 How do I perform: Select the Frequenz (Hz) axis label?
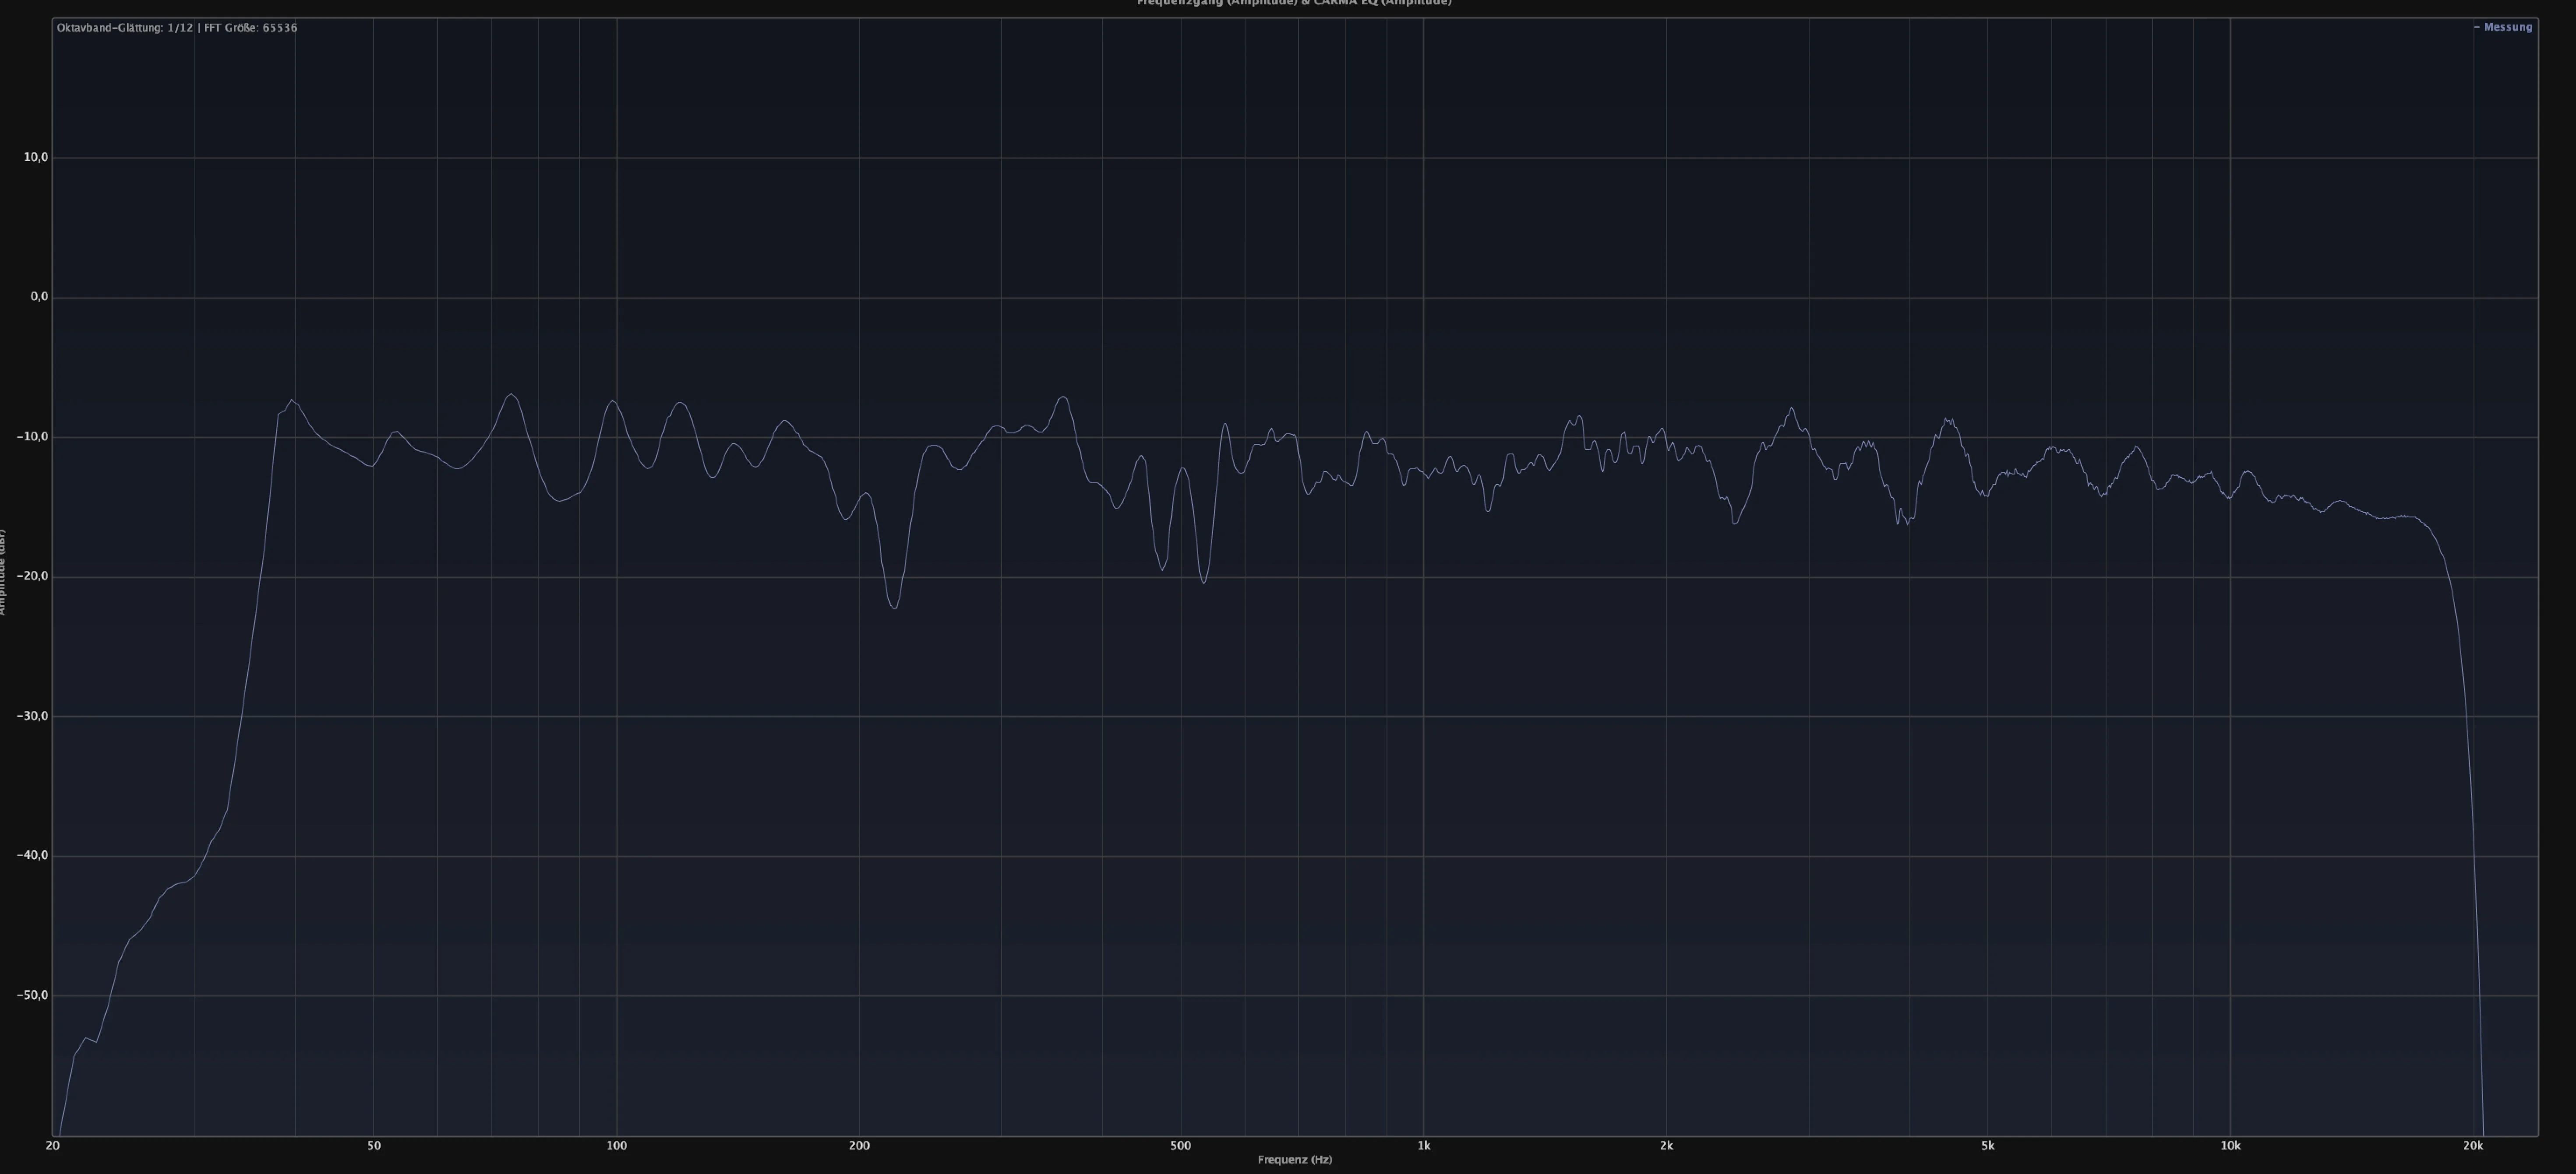pyautogui.click(x=1295, y=1160)
